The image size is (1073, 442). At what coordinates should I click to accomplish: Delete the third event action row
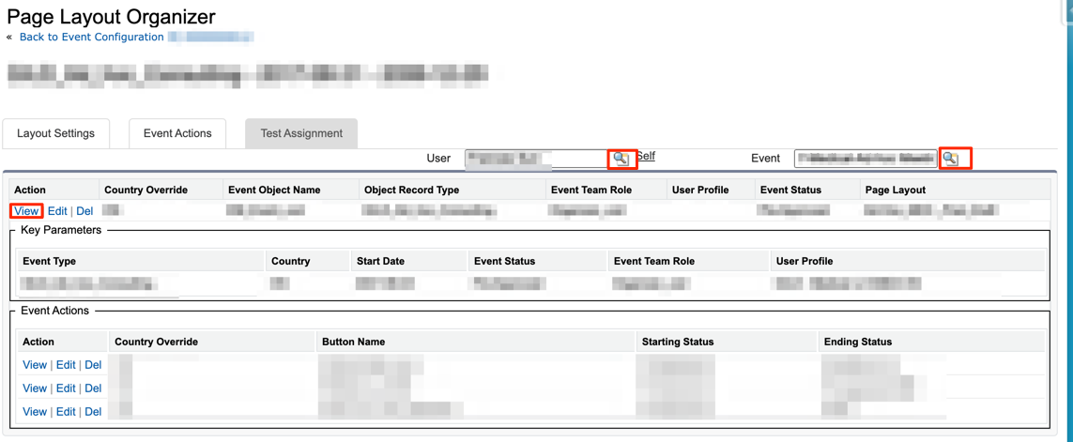pyautogui.click(x=93, y=412)
